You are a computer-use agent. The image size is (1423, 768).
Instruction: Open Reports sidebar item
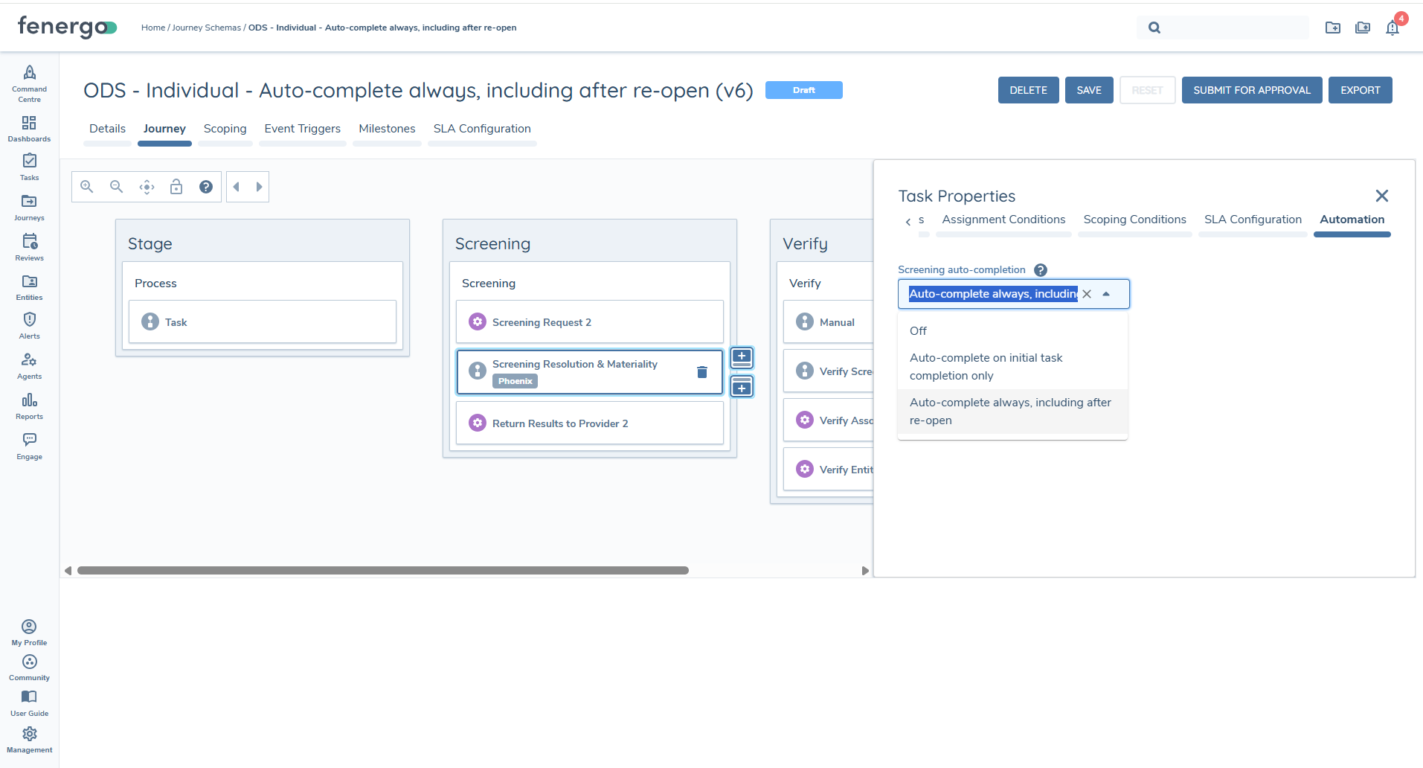(29, 406)
